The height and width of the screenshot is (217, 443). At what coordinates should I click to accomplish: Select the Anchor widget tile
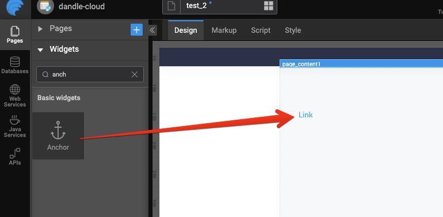click(58, 136)
